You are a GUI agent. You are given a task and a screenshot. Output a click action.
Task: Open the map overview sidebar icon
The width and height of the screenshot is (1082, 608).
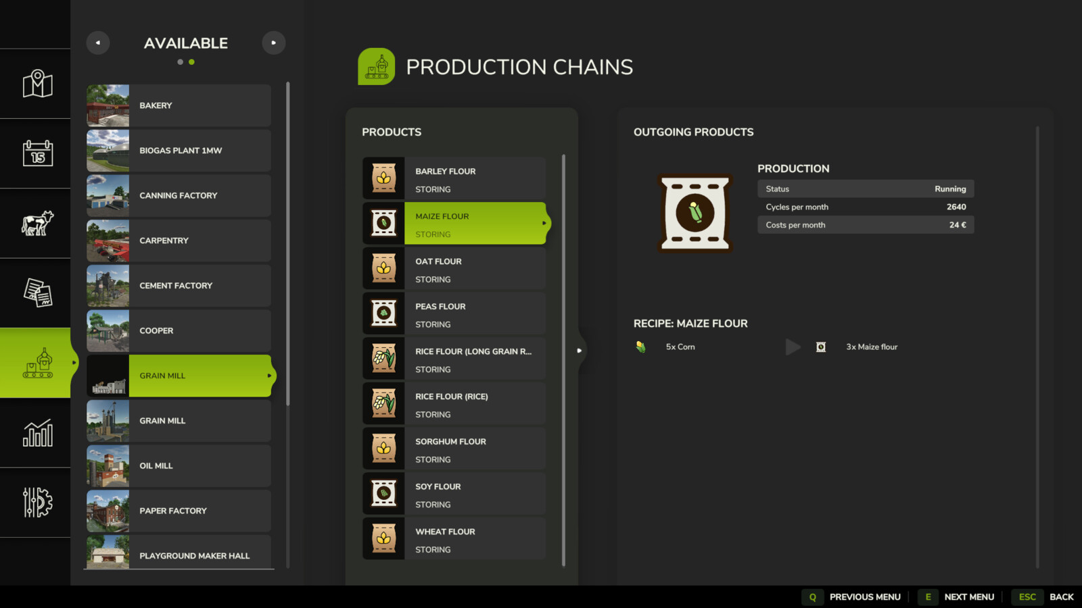[x=37, y=84]
